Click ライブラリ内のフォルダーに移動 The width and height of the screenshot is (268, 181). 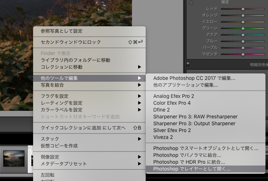point(89,60)
